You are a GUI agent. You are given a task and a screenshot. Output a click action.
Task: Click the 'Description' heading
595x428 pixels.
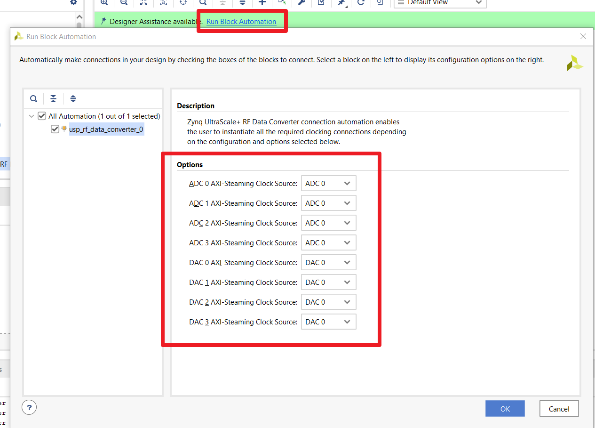196,106
